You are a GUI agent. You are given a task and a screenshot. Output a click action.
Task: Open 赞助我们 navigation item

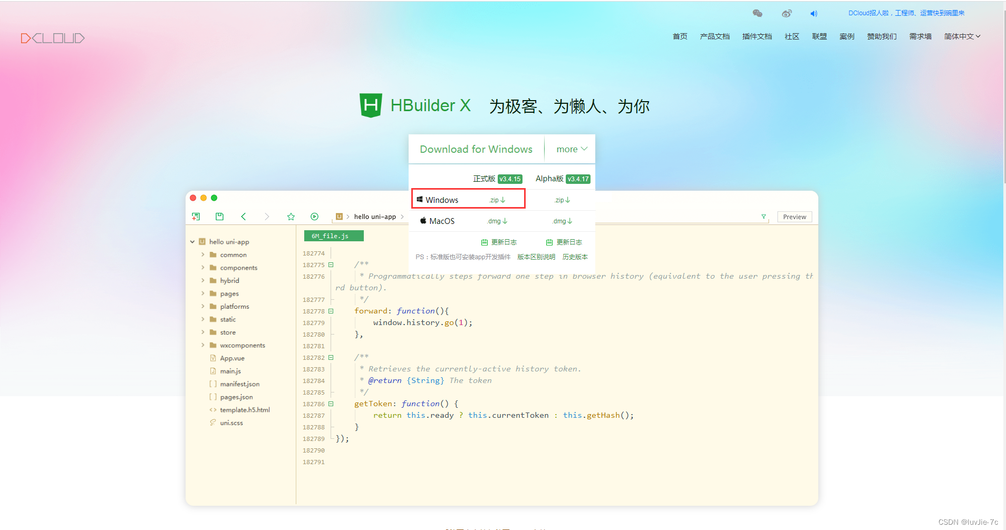click(x=882, y=36)
